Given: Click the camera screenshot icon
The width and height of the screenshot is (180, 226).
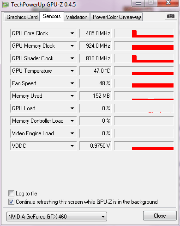Looking at the screenshot, I should 171,16.
